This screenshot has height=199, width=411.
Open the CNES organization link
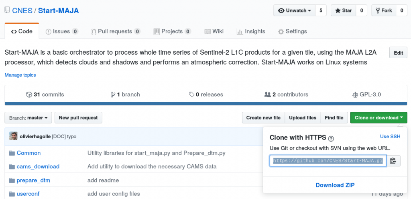[x=22, y=11]
